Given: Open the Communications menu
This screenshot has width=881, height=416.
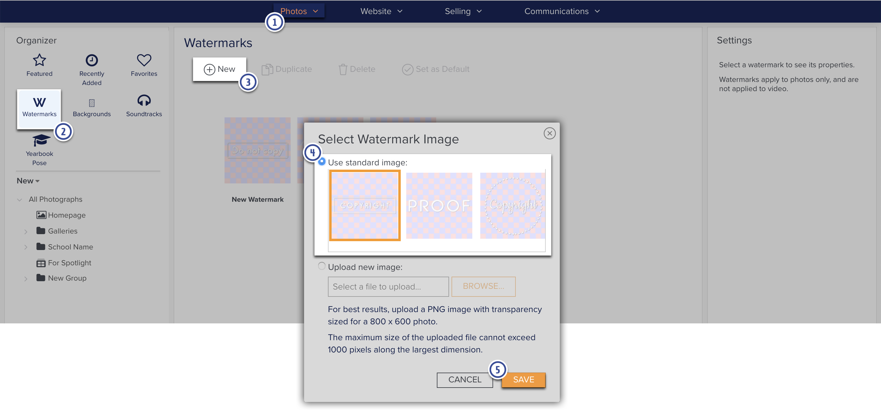Looking at the screenshot, I should (x=561, y=11).
